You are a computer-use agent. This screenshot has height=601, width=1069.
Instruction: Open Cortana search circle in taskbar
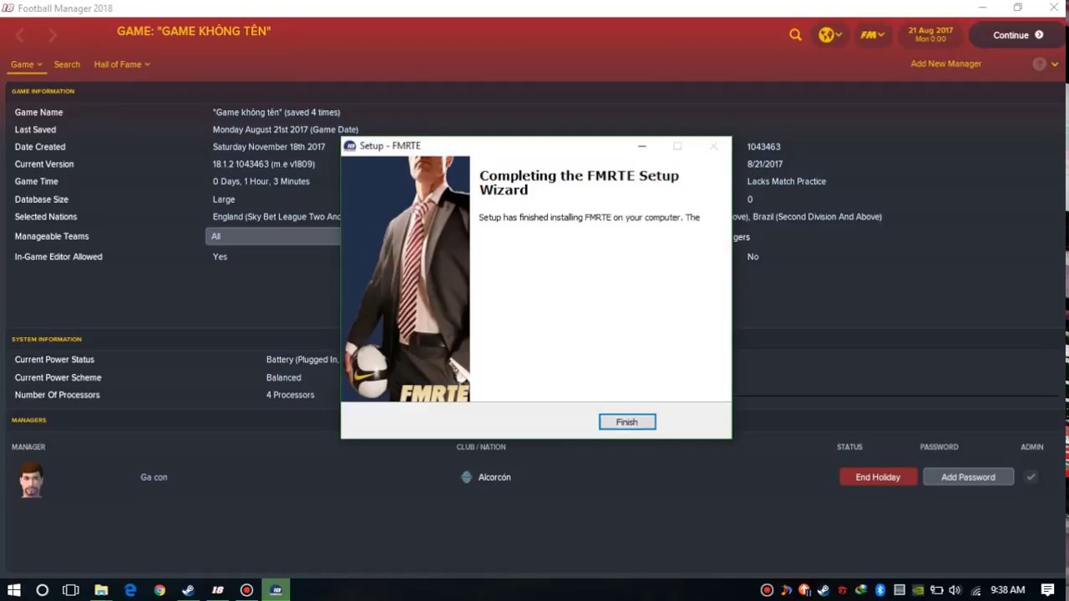(x=43, y=590)
